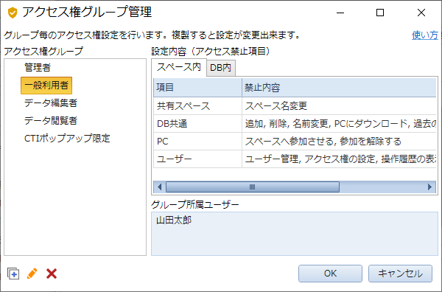Open the 使い方 help link

click(425, 35)
